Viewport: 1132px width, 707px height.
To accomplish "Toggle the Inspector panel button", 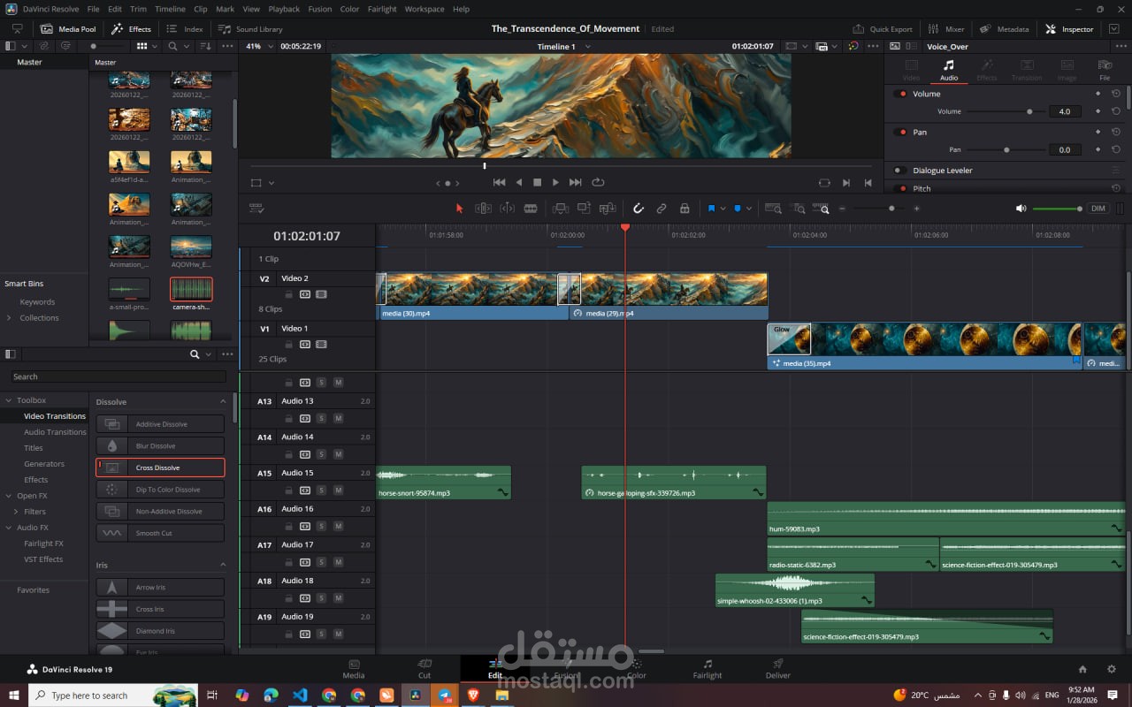I will click(1069, 28).
